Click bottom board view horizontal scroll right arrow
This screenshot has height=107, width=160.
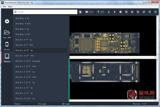(x=155, y=101)
